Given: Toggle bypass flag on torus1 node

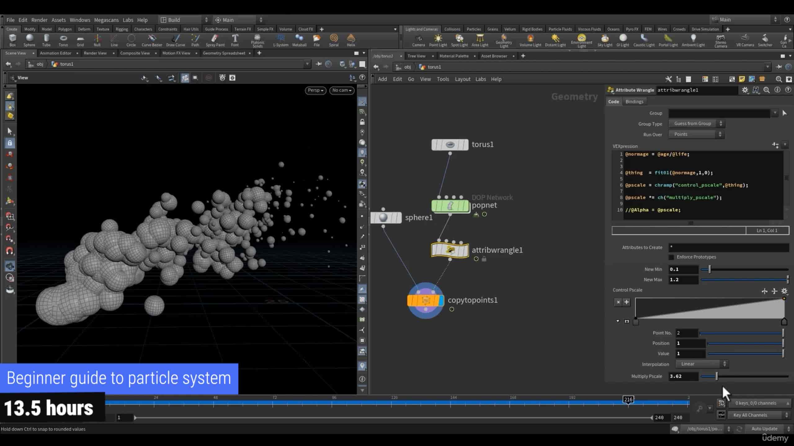Looking at the screenshot, I should (x=435, y=145).
